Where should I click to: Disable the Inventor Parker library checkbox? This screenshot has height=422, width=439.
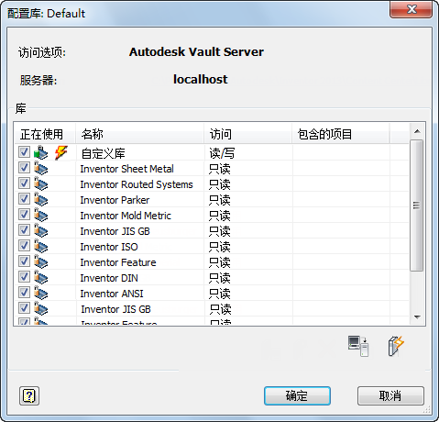pyautogui.click(x=24, y=199)
